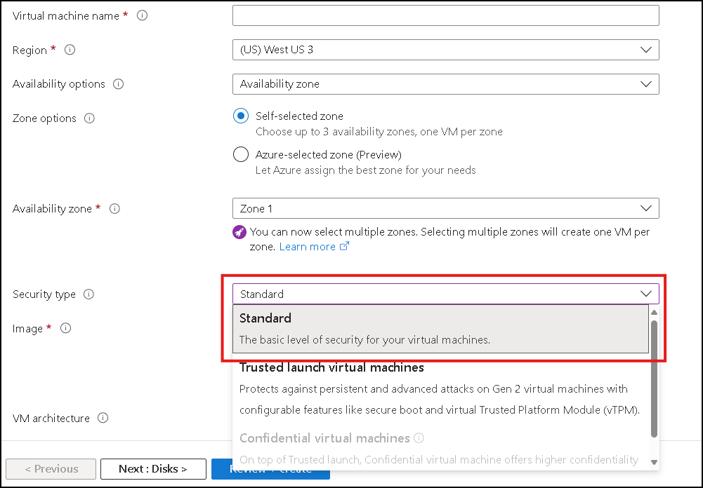Open info tooltip for Availability options
The width and height of the screenshot is (703, 488).
(119, 83)
